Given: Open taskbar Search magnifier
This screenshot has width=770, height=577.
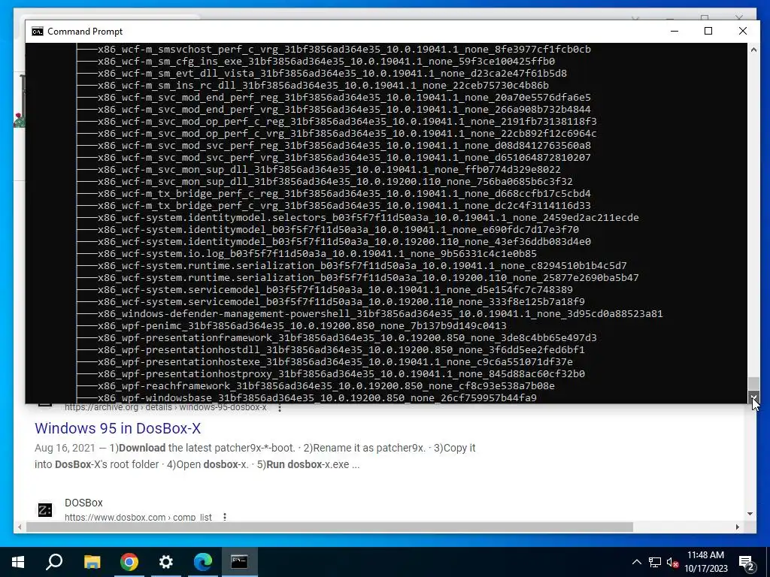Looking at the screenshot, I should (54, 562).
